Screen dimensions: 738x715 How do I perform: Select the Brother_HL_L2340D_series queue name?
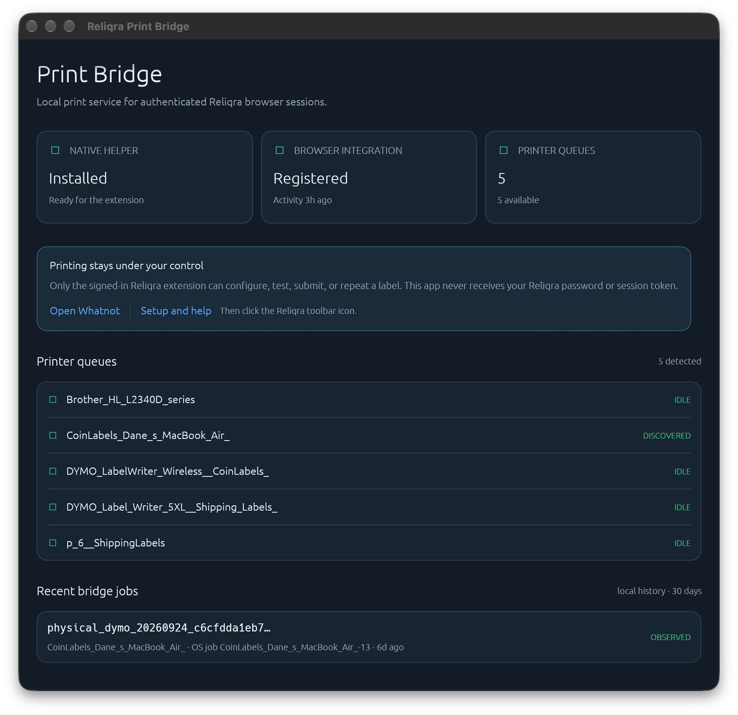(x=131, y=399)
